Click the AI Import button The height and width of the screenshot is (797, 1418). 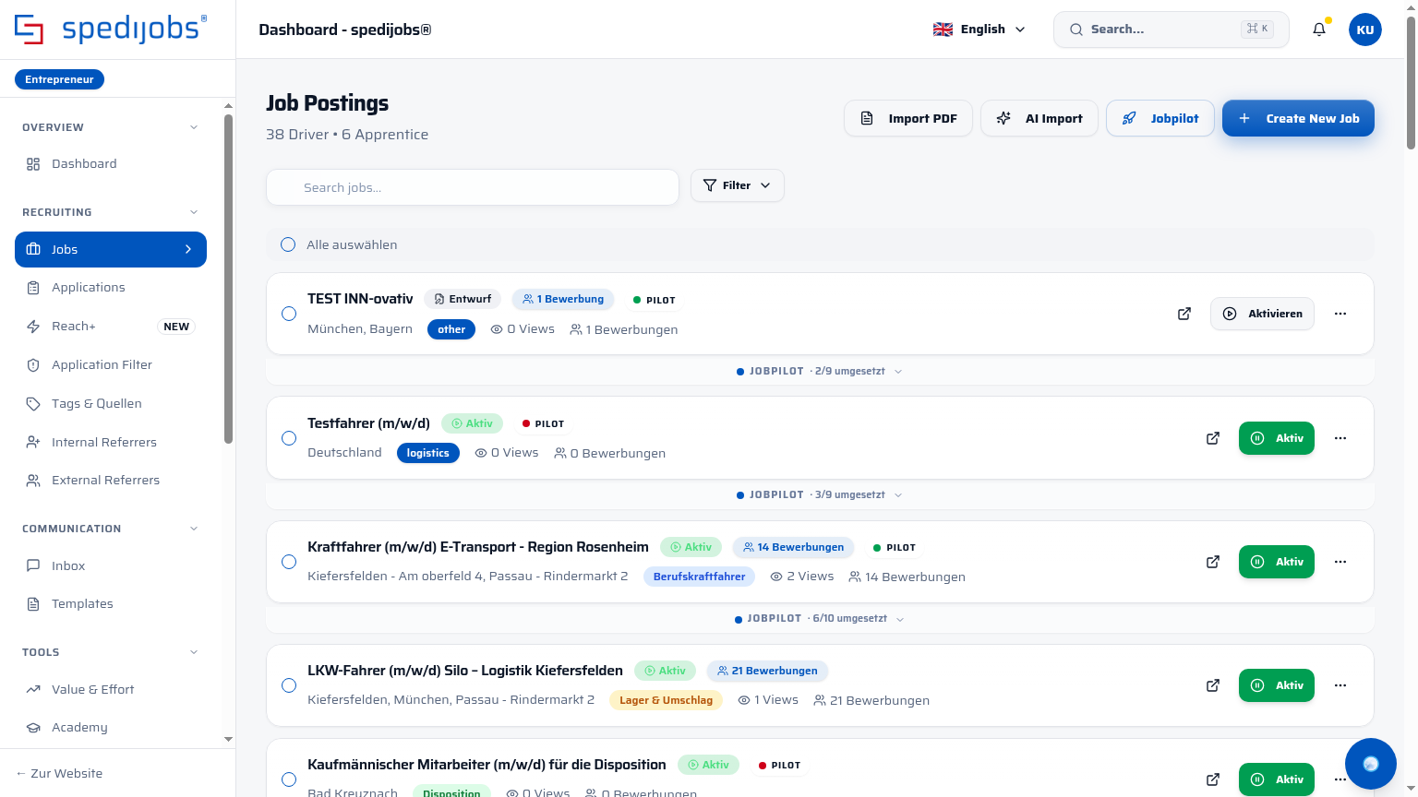click(1039, 118)
